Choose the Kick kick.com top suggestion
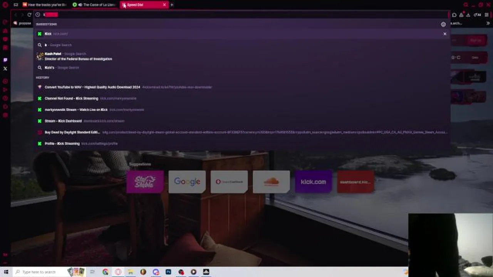 [242, 34]
